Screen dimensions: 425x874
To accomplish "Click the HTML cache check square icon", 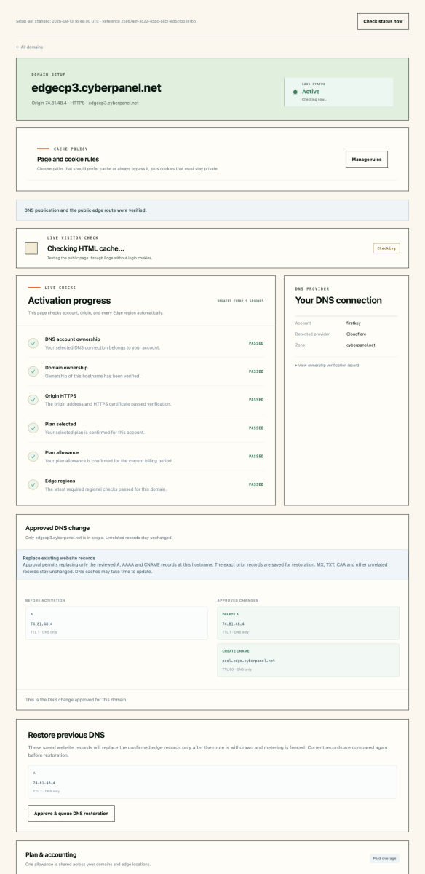I will tap(31, 248).
